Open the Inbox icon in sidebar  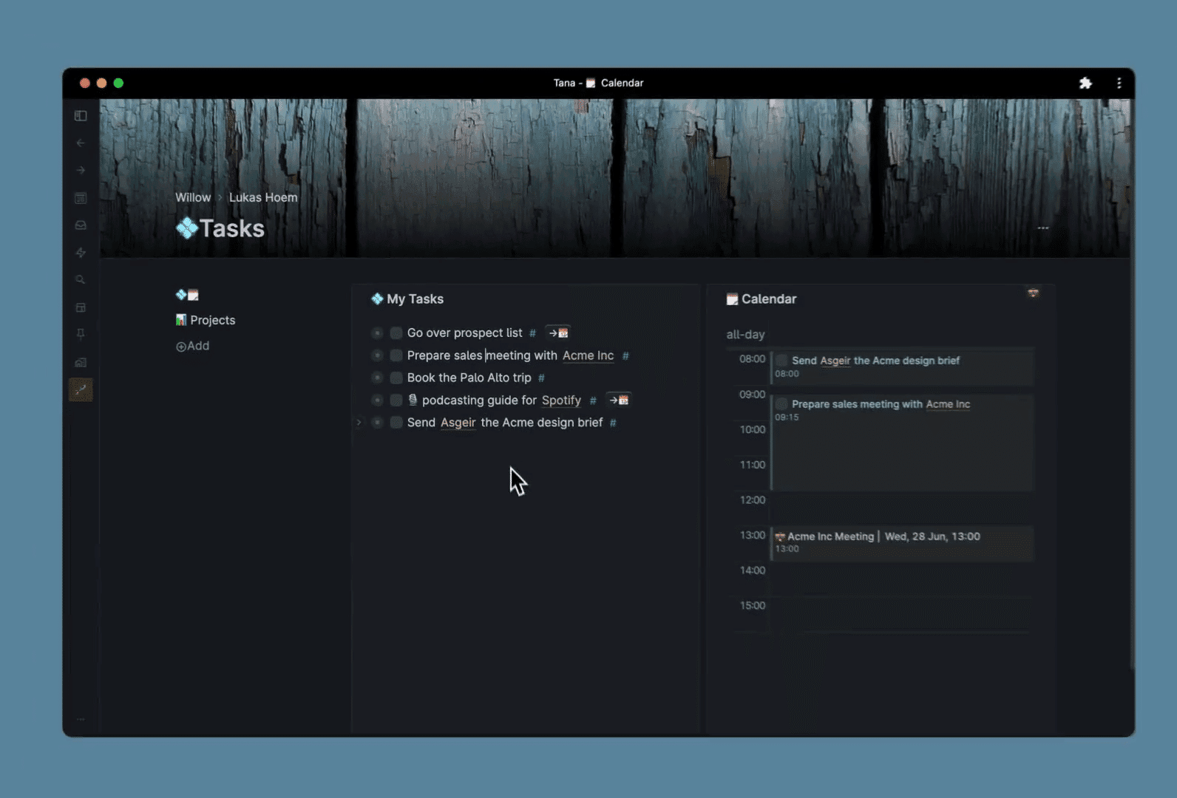coord(81,225)
